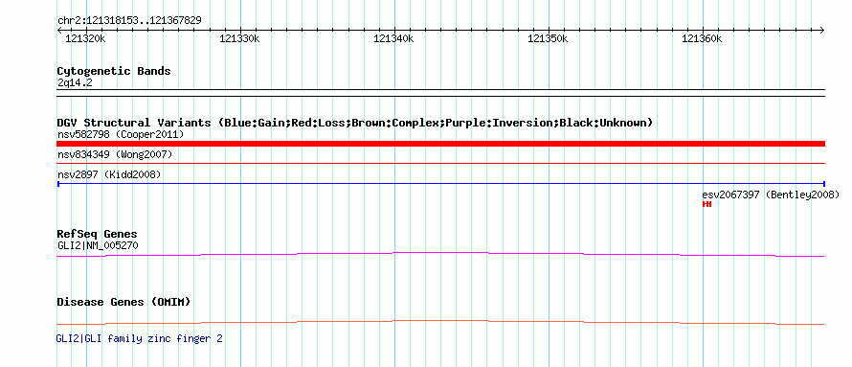Image resolution: width=852 pixels, height=367 pixels.
Task: Open the GLI2|NM_005270 gene label
Action: point(98,245)
